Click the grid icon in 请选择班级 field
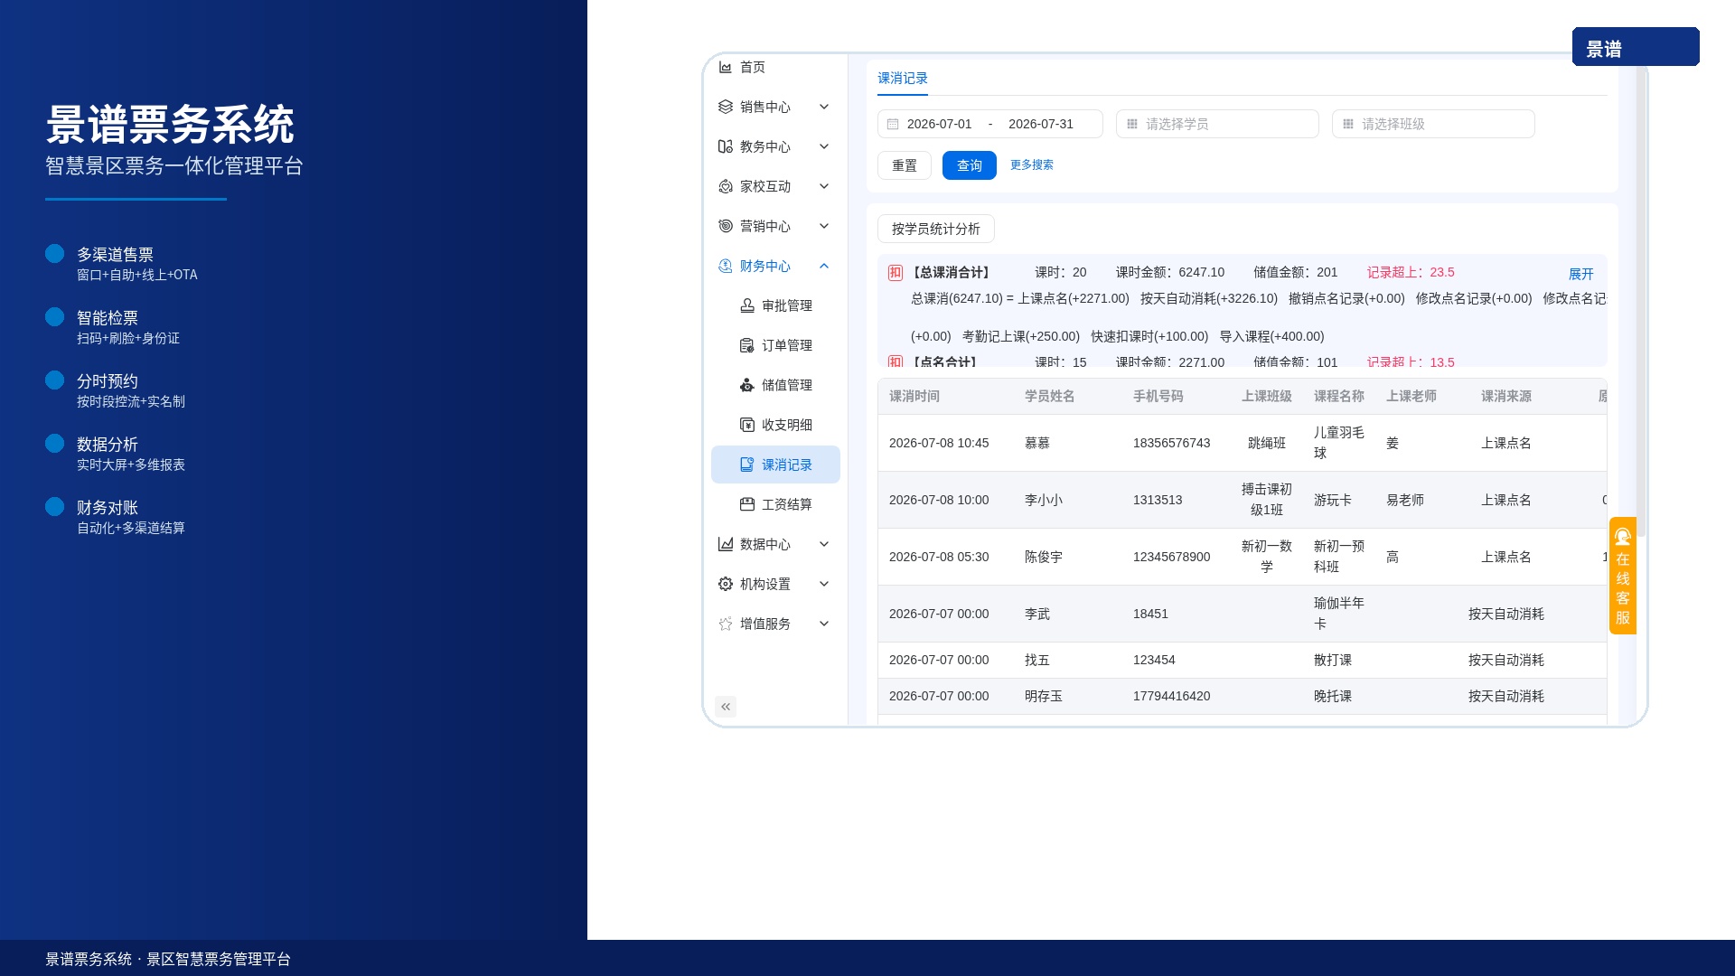 [x=1347, y=124]
